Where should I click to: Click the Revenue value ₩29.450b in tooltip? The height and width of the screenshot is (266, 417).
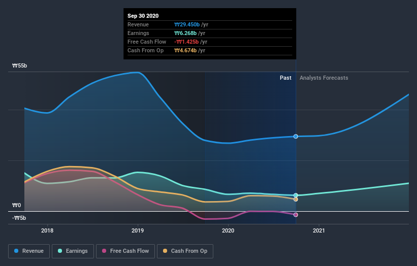[187, 25]
